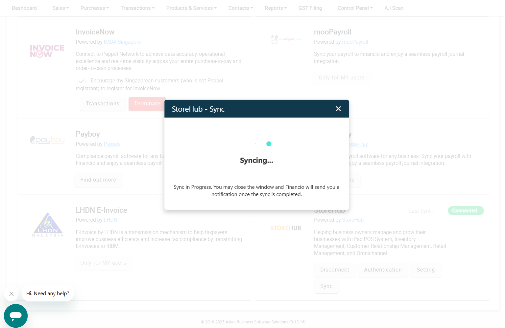Click the StoreHub Sync button
505x328 pixels.
[x=326, y=286]
